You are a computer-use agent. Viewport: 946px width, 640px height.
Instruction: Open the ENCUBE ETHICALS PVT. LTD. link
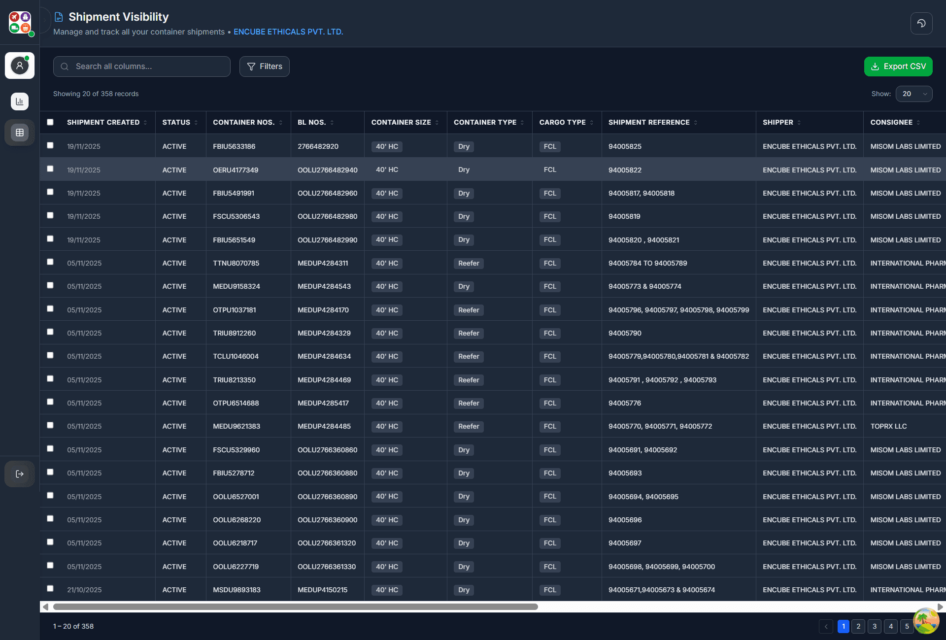[288, 32]
